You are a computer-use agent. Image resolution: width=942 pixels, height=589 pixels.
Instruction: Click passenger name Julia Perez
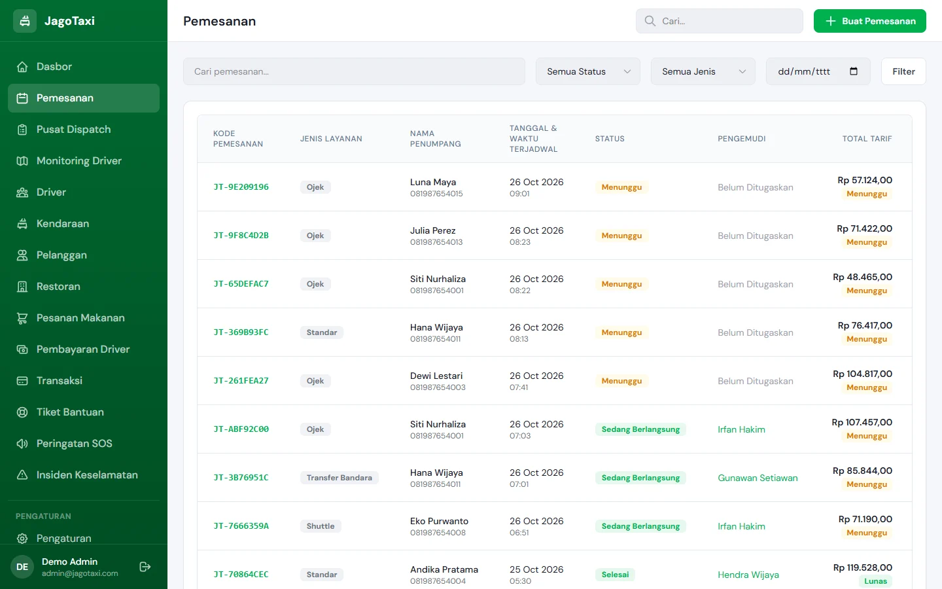point(432,230)
